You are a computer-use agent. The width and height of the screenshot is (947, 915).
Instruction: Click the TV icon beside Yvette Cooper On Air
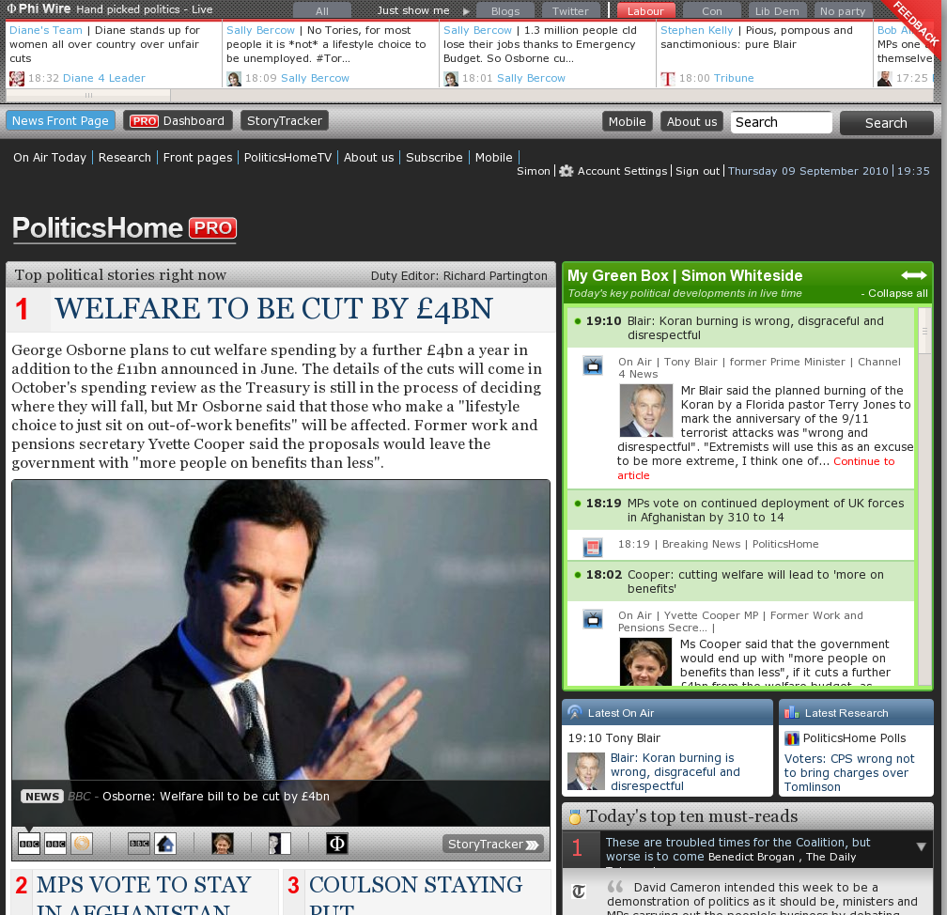tap(593, 619)
